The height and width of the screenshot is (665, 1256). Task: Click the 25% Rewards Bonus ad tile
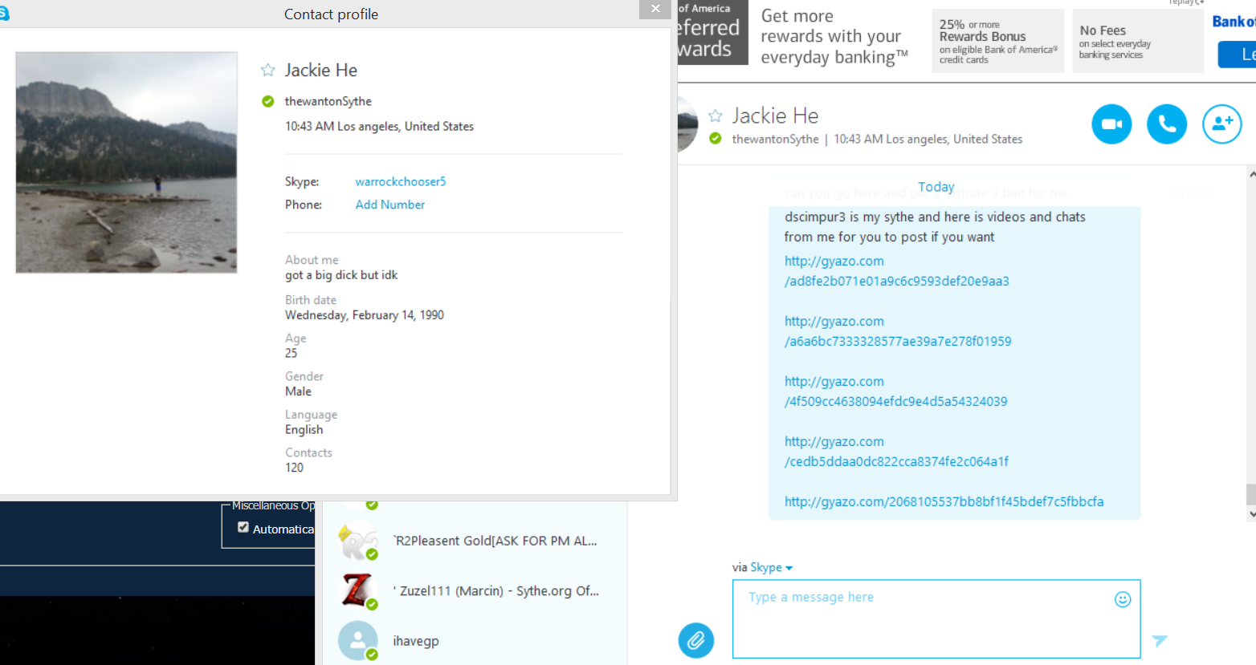(x=998, y=41)
